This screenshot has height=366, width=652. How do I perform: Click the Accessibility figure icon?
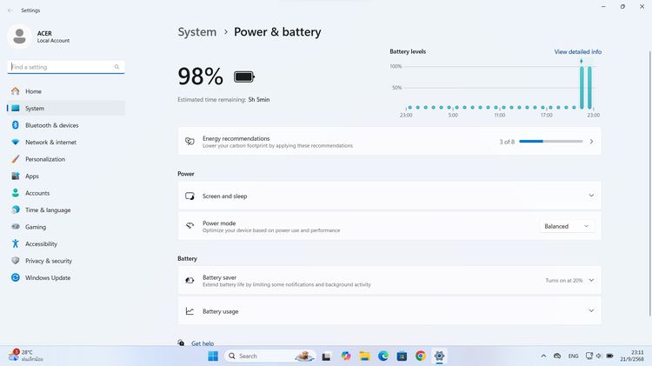(16, 243)
